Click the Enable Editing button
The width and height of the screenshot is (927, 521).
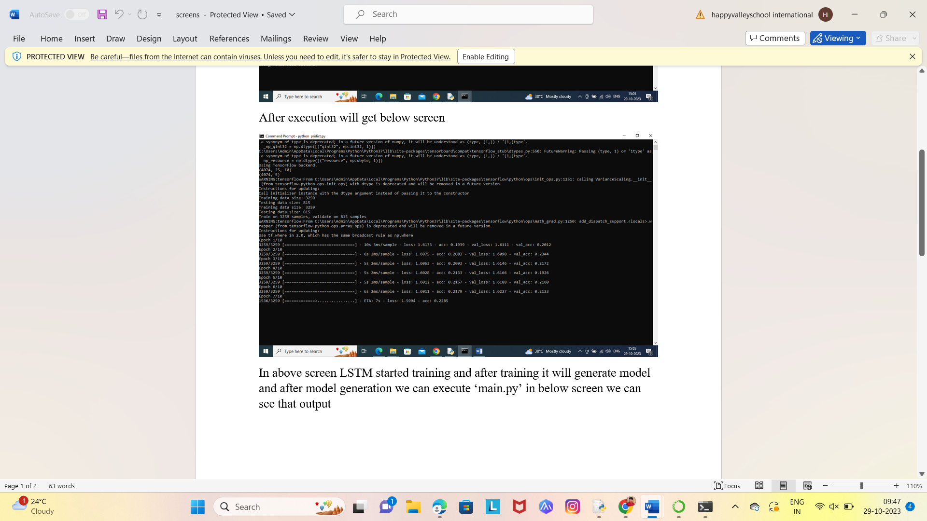pos(485,56)
